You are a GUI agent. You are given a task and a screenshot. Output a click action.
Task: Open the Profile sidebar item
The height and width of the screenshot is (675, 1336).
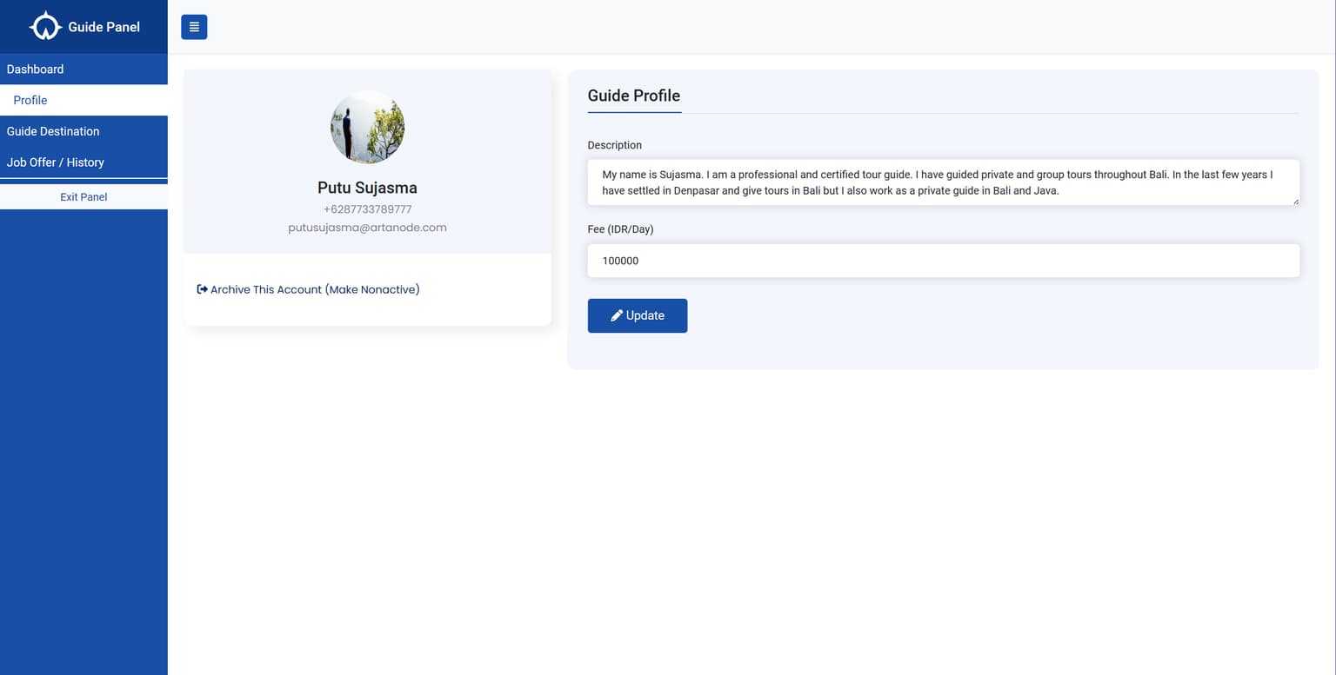(x=30, y=100)
